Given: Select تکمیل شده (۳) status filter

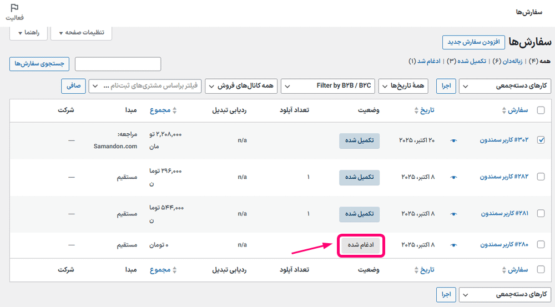Looking at the screenshot, I should pyautogui.click(x=467, y=61).
